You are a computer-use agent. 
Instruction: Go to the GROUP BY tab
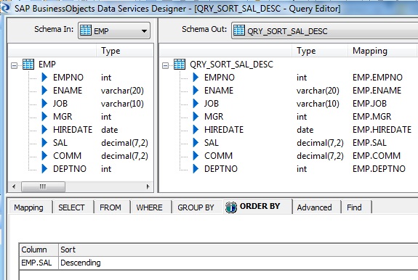tap(196, 207)
